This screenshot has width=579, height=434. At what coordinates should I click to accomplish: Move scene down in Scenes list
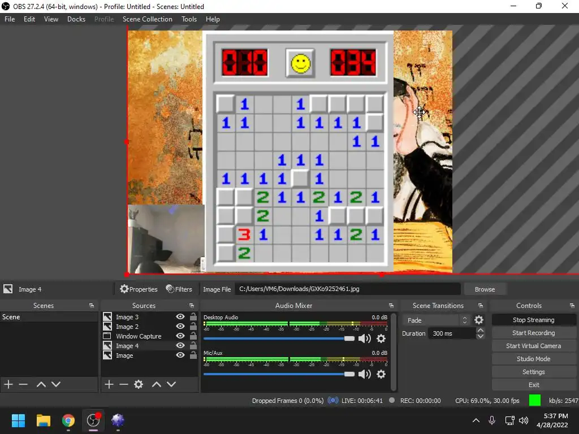tap(56, 384)
